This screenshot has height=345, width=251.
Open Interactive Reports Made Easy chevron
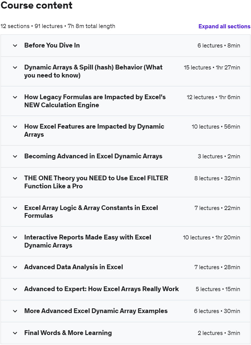point(15,237)
